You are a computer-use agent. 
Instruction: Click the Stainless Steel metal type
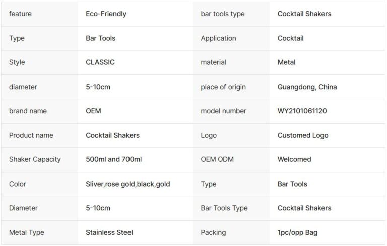point(109,232)
